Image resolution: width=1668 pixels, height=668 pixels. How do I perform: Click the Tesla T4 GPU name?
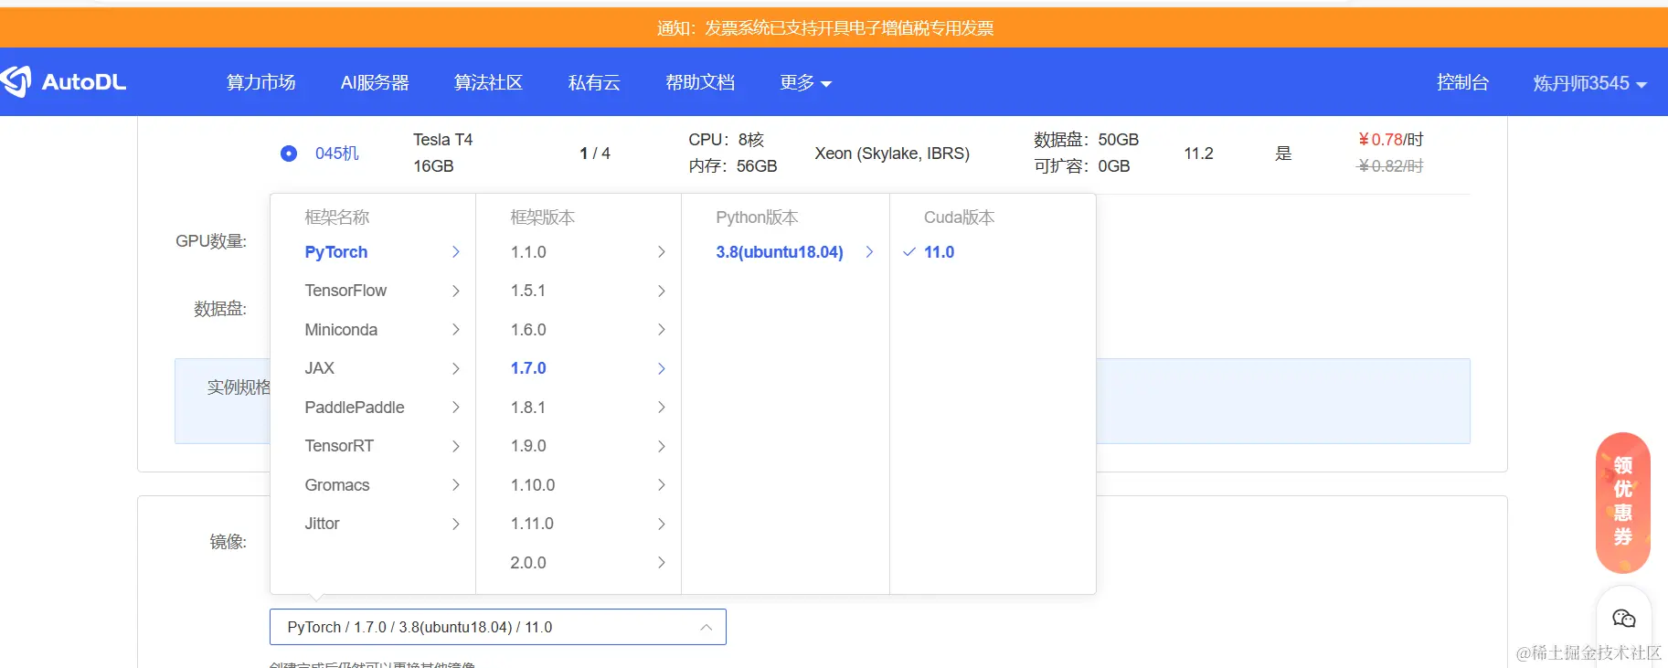pos(443,140)
